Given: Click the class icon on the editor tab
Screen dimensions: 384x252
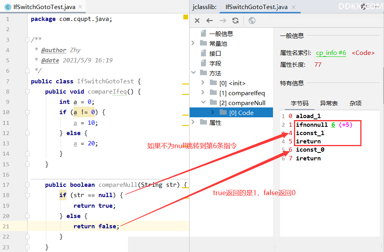Looking at the screenshot, I should (8, 7).
